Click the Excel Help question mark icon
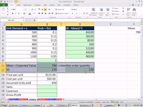Screen dimensions: 143x107 (133, 5)
